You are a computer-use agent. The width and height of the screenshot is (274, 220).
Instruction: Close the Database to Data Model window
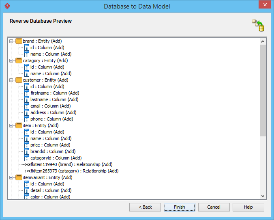coord(265,5)
